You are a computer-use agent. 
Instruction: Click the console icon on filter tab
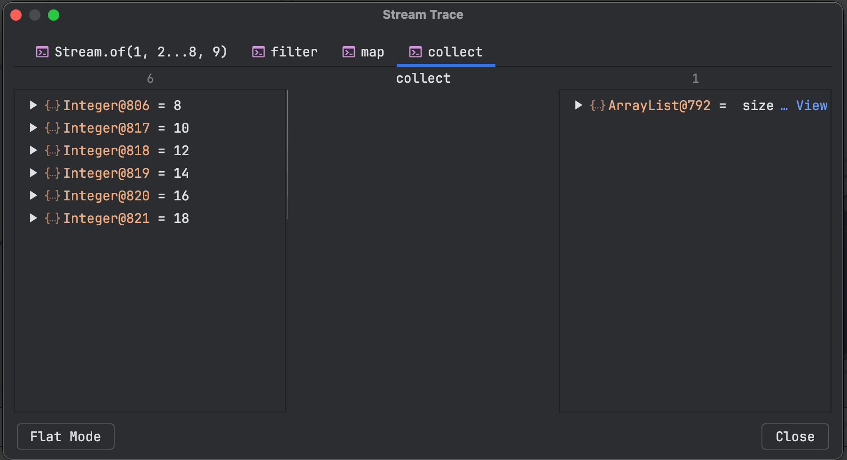(x=259, y=52)
